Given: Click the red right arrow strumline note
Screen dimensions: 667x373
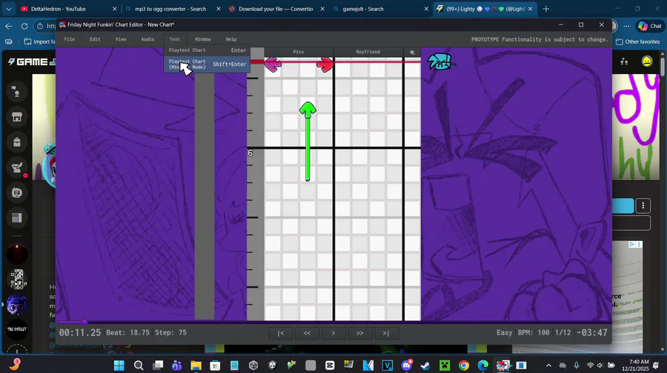Looking at the screenshot, I should (325, 65).
